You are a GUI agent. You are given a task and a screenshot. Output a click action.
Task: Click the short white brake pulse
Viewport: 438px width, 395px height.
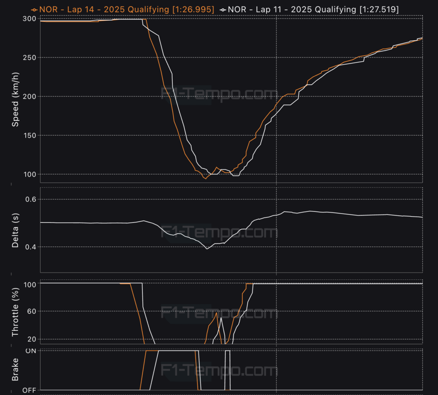pos(228,370)
